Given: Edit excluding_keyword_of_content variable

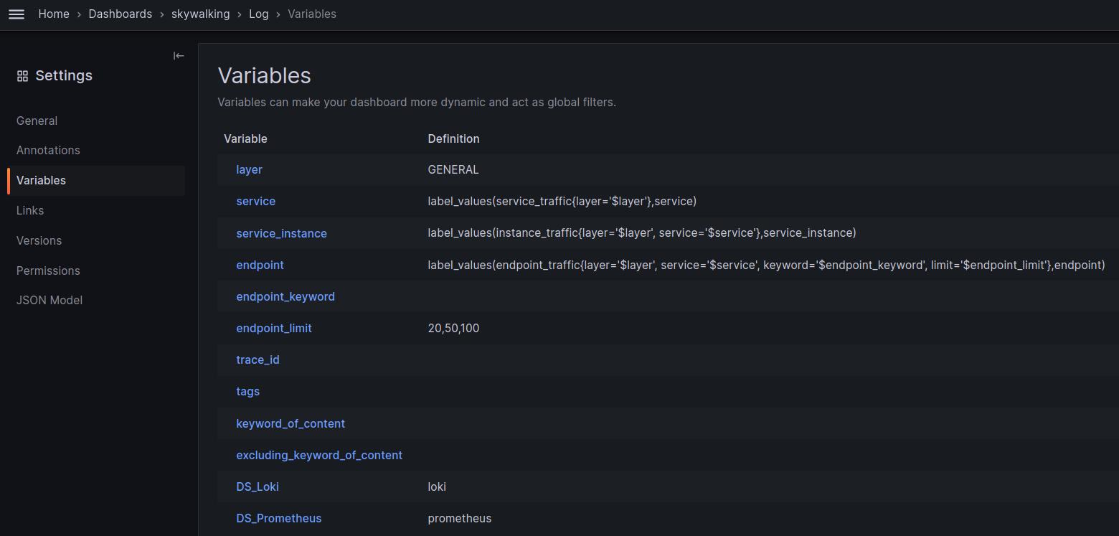Looking at the screenshot, I should coord(318,455).
